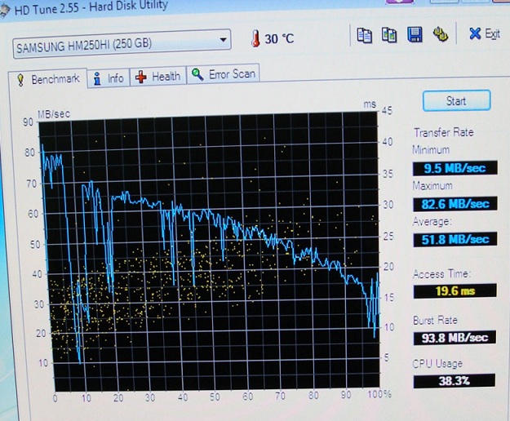Click the Minimum label

coord(431,150)
